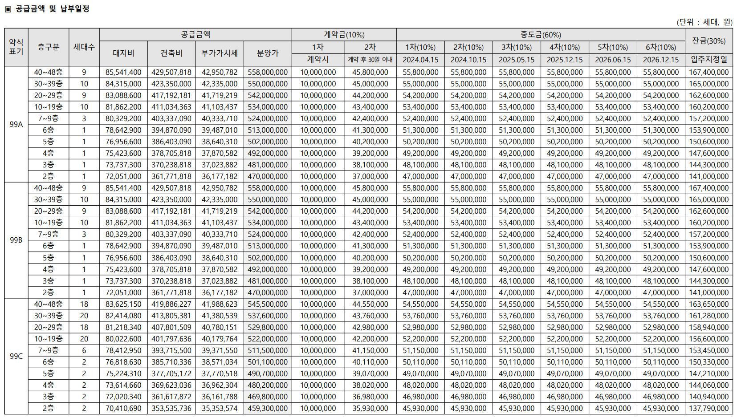The height and width of the screenshot is (418, 737).
Task: Select the 세대수 column header
Action: [x=84, y=47]
